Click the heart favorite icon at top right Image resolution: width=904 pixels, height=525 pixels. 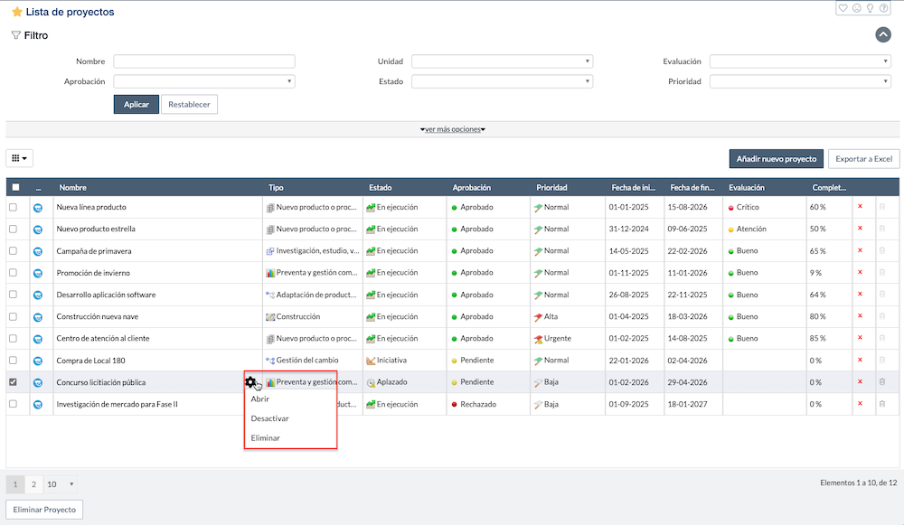click(x=843, y=8)
